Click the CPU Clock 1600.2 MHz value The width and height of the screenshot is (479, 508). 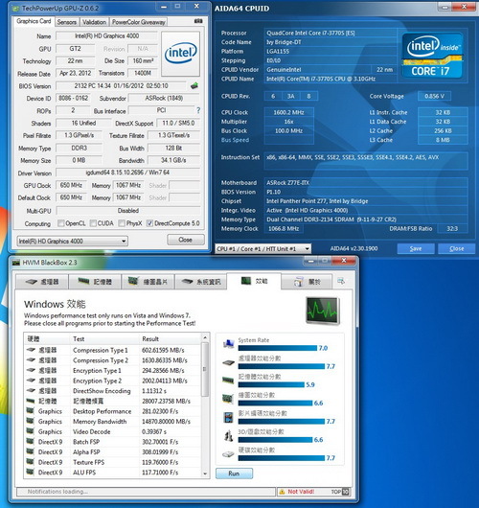288,112
